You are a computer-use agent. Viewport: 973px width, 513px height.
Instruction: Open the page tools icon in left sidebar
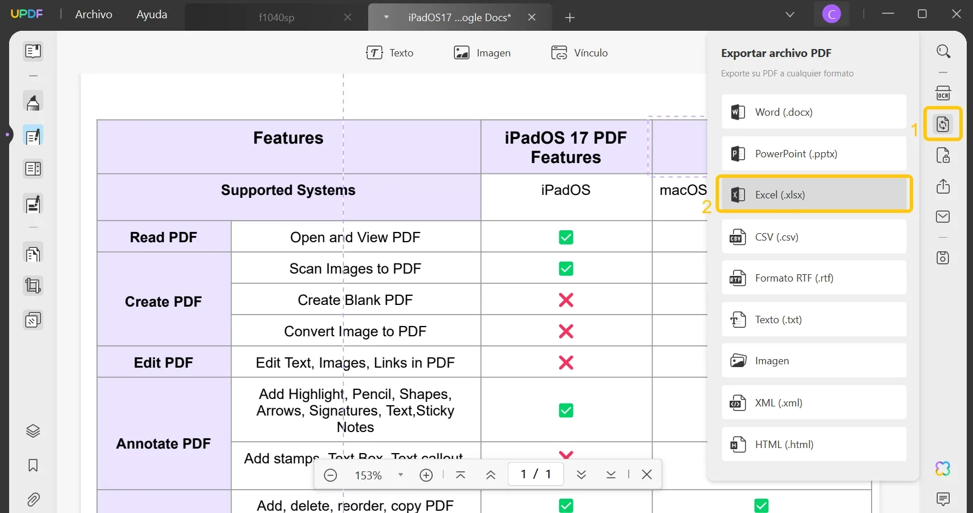[33, 253]
